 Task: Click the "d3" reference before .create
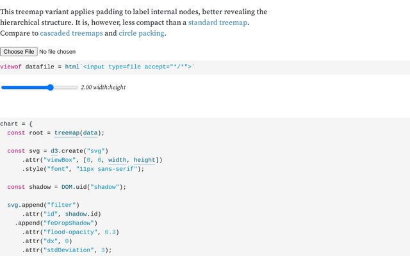tap(54, 151)
